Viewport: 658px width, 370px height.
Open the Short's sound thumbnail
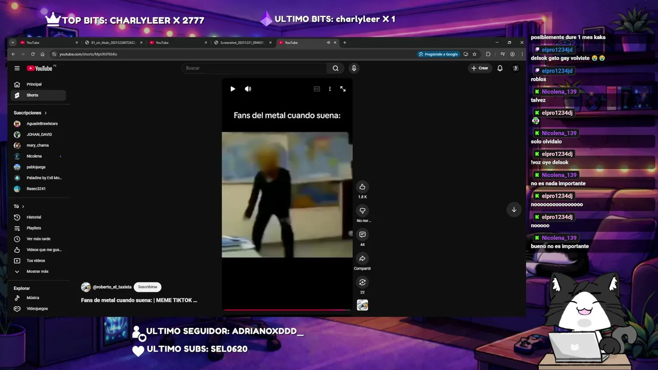[362, 305]
